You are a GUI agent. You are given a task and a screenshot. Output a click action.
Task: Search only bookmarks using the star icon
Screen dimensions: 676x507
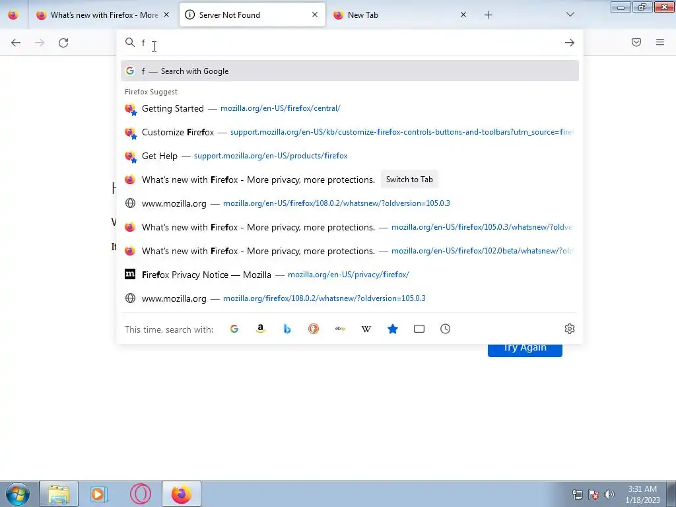click(393, 329)
